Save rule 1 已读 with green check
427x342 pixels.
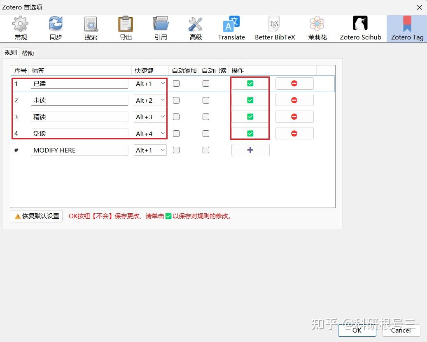coord(250,83)
